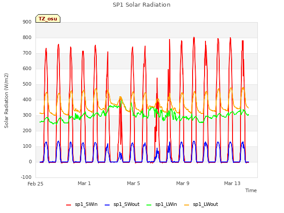Click the blue sp1_SWout legend swatch
The height and width of the screenshot is (213, 284).
pos(107,205)
